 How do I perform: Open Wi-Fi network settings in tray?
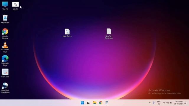[x=164, y=103]
